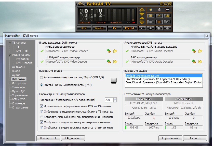Open DVB-T радио settings
Viewport: 214px width, 147px height.
[24, 63]
